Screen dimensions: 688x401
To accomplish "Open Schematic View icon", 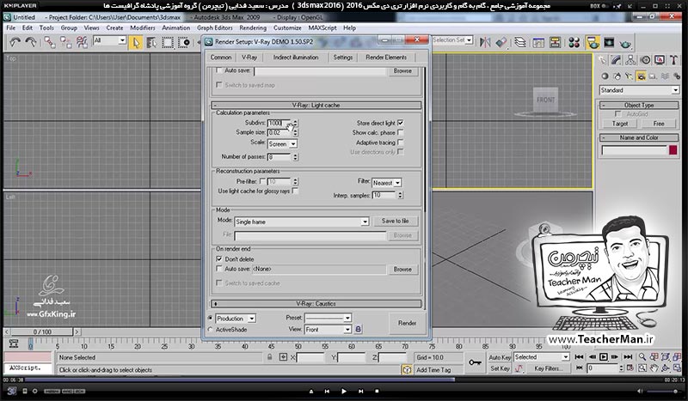I will point(555,42).
